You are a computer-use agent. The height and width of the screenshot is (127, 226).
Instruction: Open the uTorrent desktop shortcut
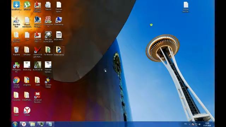(27, 6)
